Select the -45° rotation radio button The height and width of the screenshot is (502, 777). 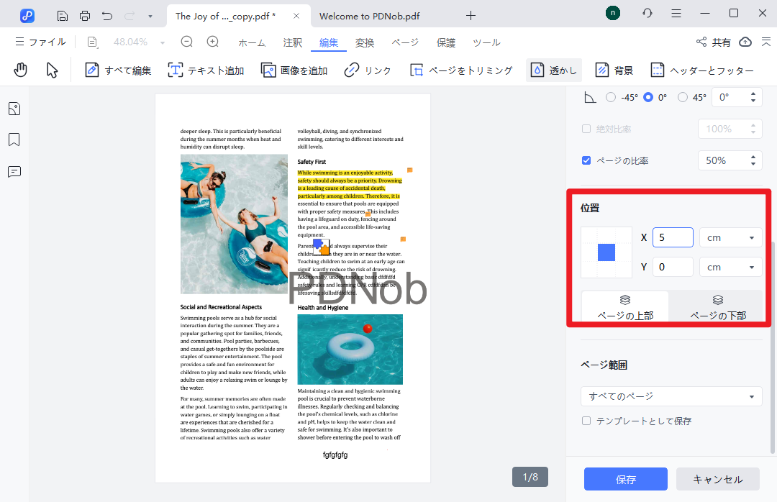pyautogui.click(x=611, y=97)
